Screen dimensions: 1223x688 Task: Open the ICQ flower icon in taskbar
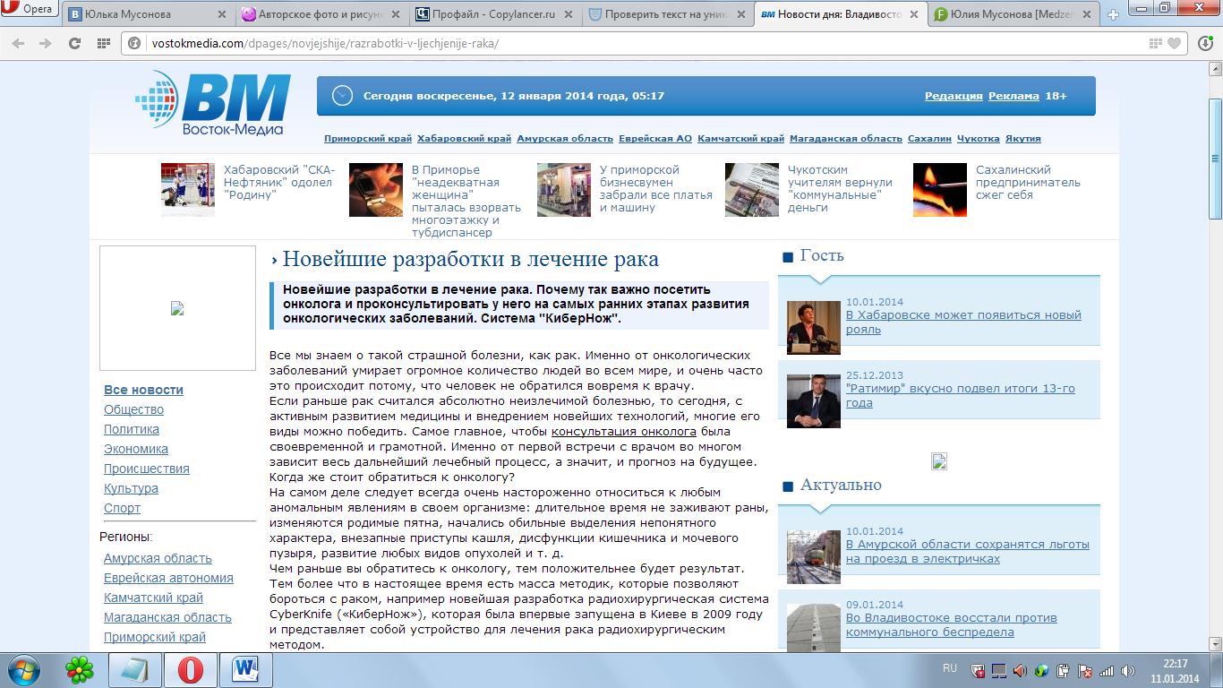tap(80, 669)
